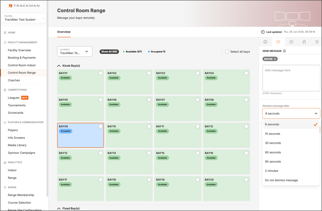322x211 pixels.
Task: Filter by Occupied (1)
Action: [x=157, y=52]
